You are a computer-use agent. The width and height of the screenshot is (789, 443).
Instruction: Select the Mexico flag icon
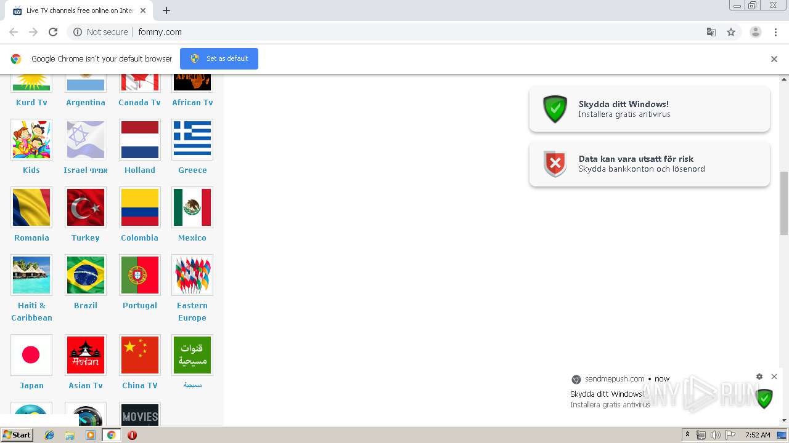click(x=192, y=207)
